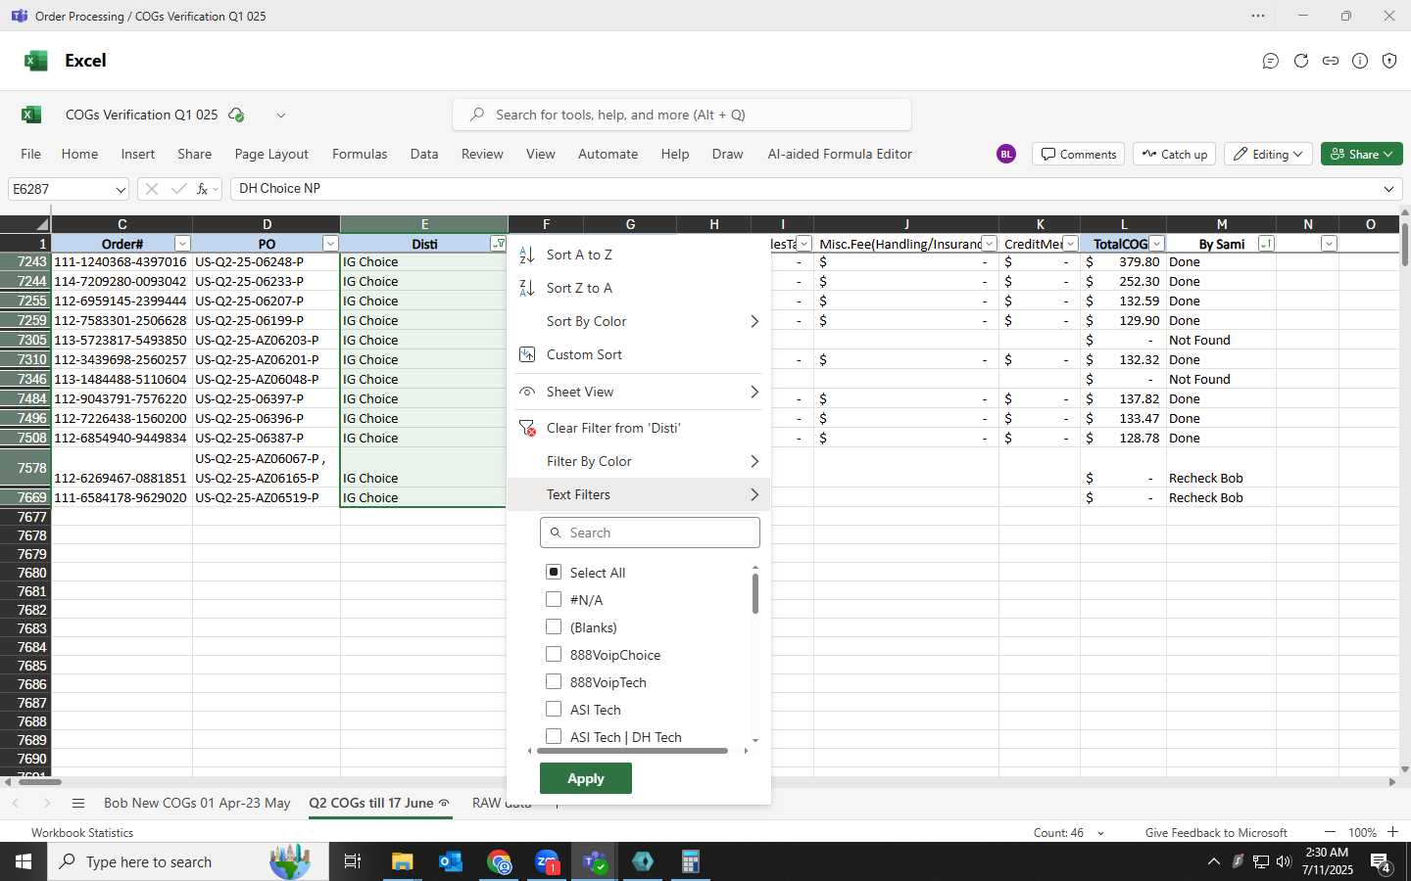Copy link with the chain icon
Image resolution: width=1411 pixels, height=881 pixels.
point(1331,61)
